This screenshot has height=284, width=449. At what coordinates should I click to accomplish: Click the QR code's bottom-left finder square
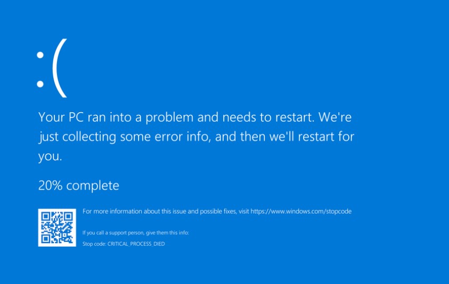pos(46,238)
